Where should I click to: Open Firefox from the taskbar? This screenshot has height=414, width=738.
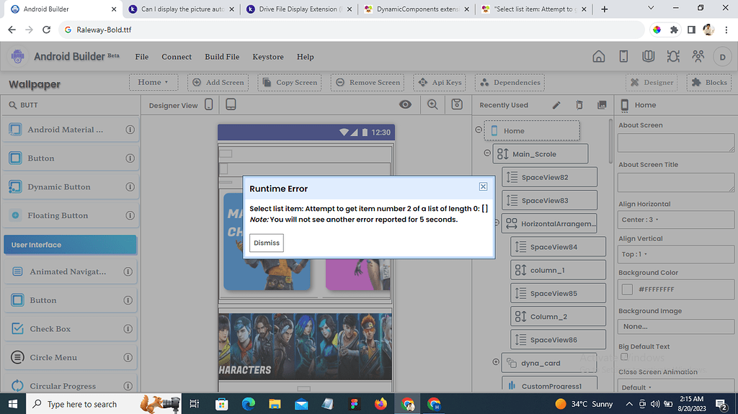pos(381,404)
